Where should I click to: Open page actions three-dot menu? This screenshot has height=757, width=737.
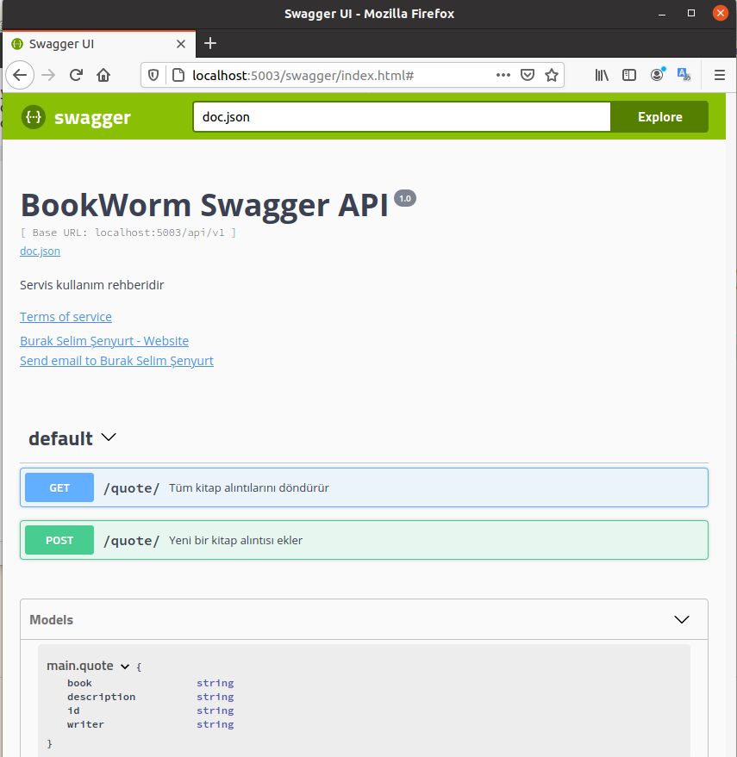(x=503, y=75)
